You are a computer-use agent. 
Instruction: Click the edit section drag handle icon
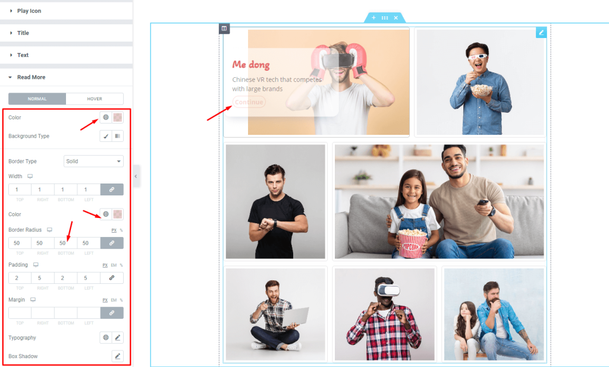tap(385, 18)
